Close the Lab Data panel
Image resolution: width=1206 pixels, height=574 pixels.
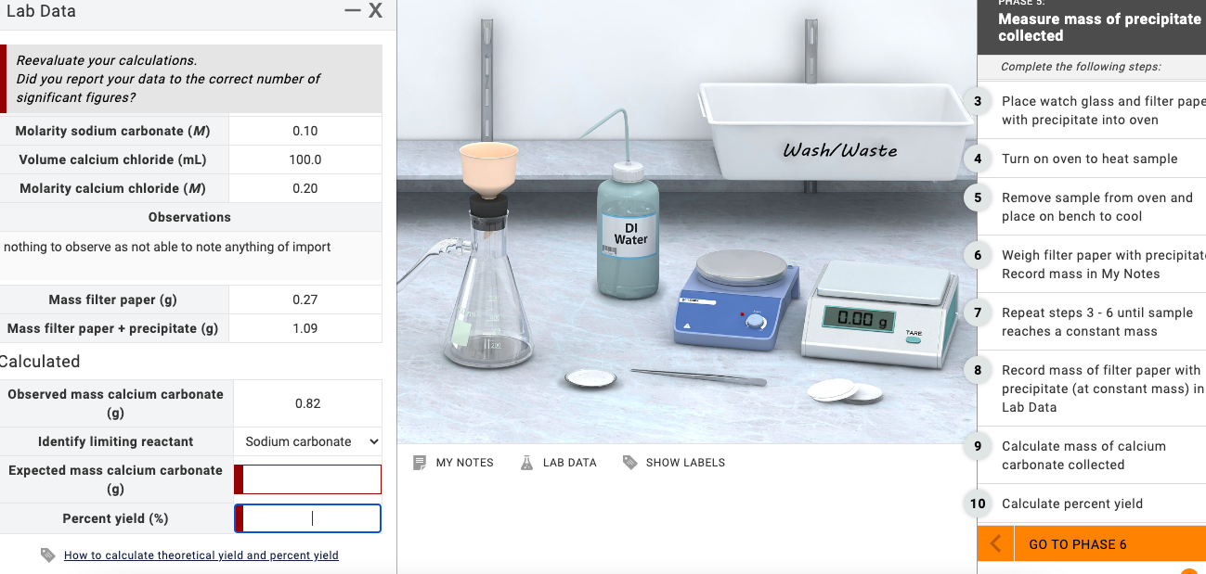pyautogui.click(x=375, y=11)
